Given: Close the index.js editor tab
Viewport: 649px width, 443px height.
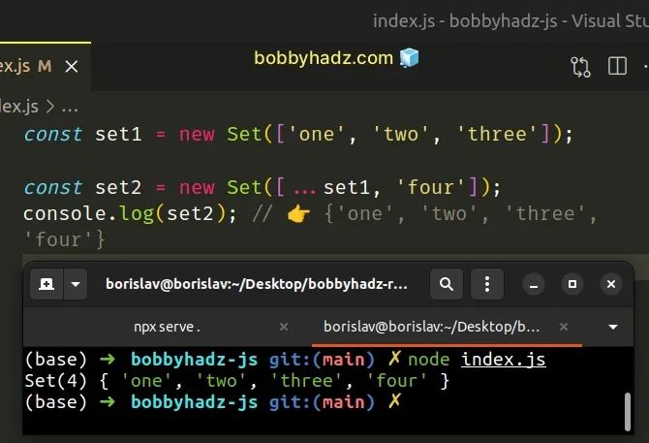Looking at the screenshot, I should click(x=72, y=66).
